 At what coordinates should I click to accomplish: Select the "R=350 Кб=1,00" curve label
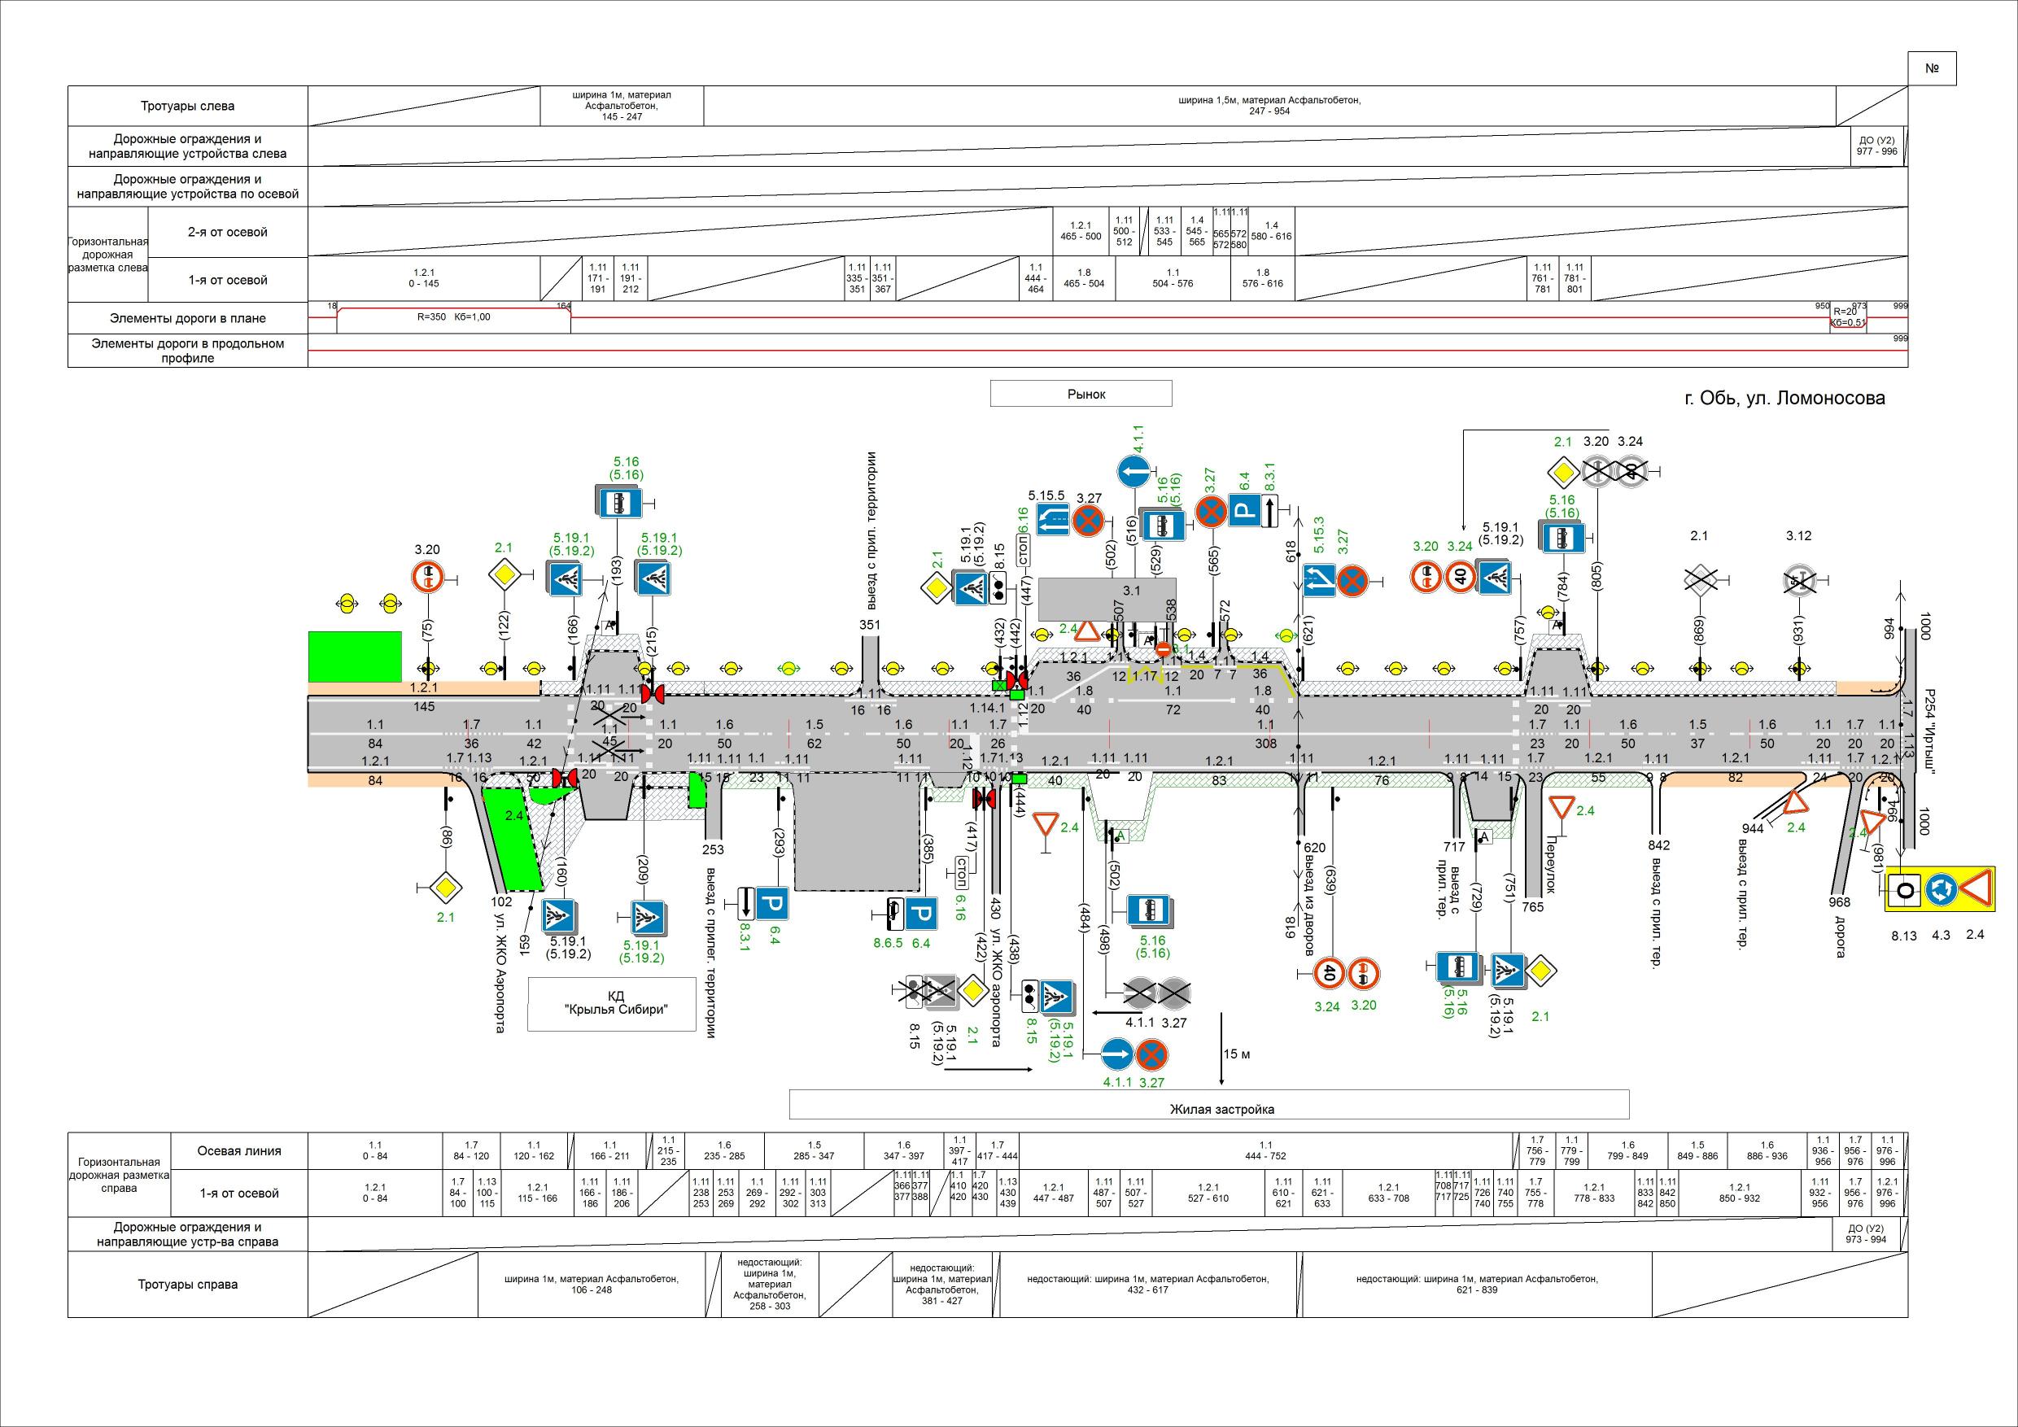(453, 317)
